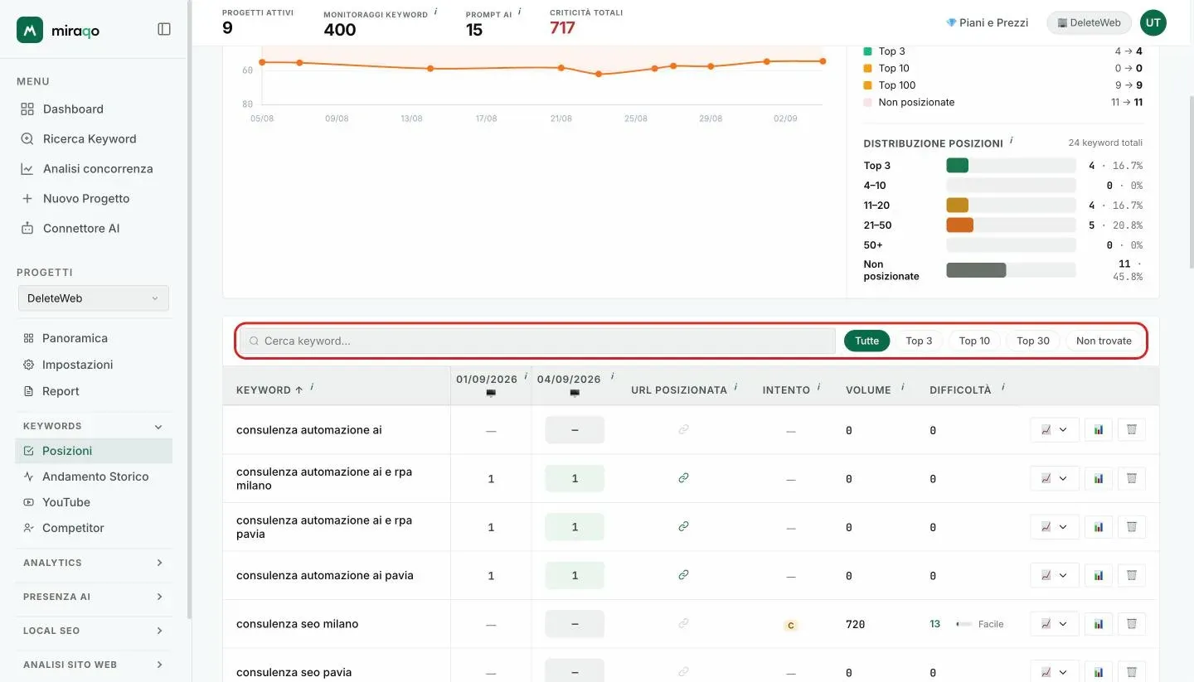
Task: Delete keyword consulenza automazione ai pavia
Action: pyautogui.click(x=1132, y=575)
